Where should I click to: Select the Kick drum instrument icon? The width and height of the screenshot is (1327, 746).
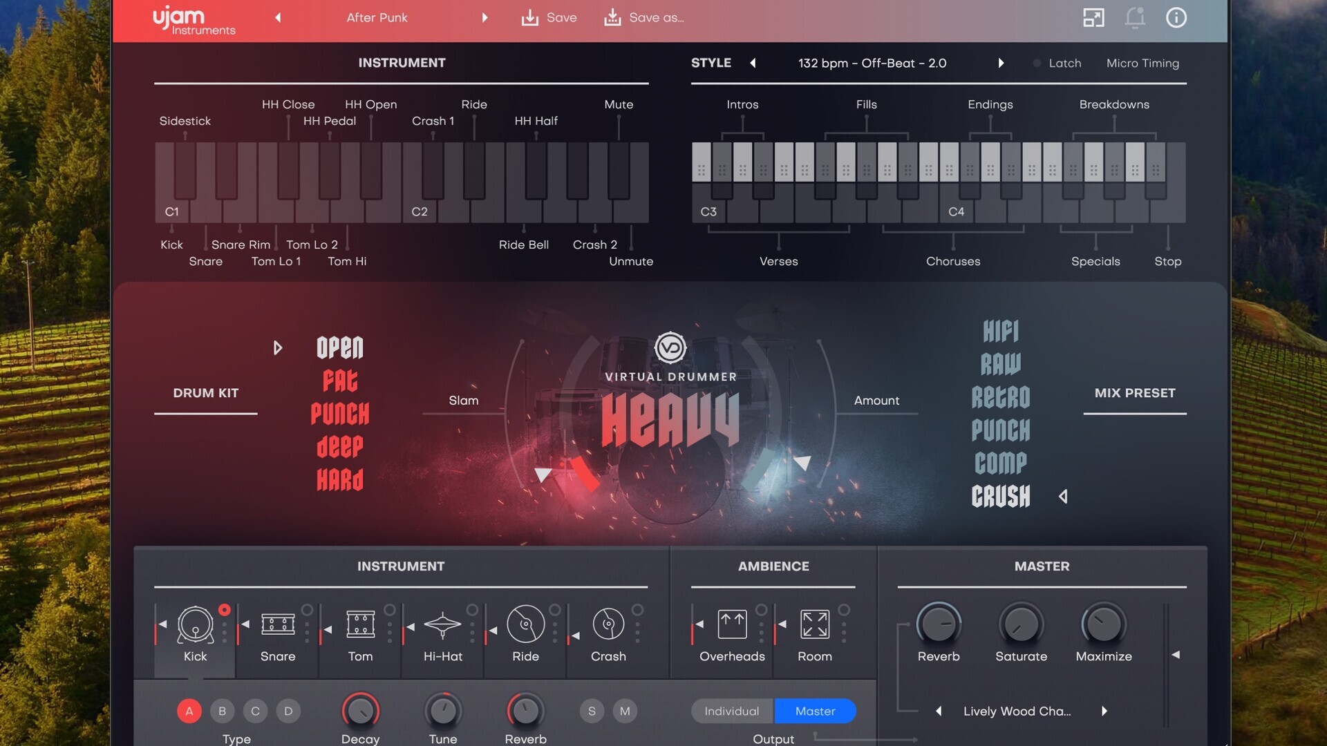pos(195,624)
